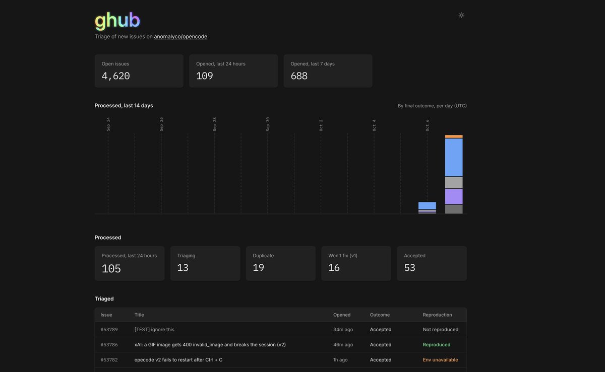
Task: Click the Oct 4 axis label
Action: click(374, 125)
